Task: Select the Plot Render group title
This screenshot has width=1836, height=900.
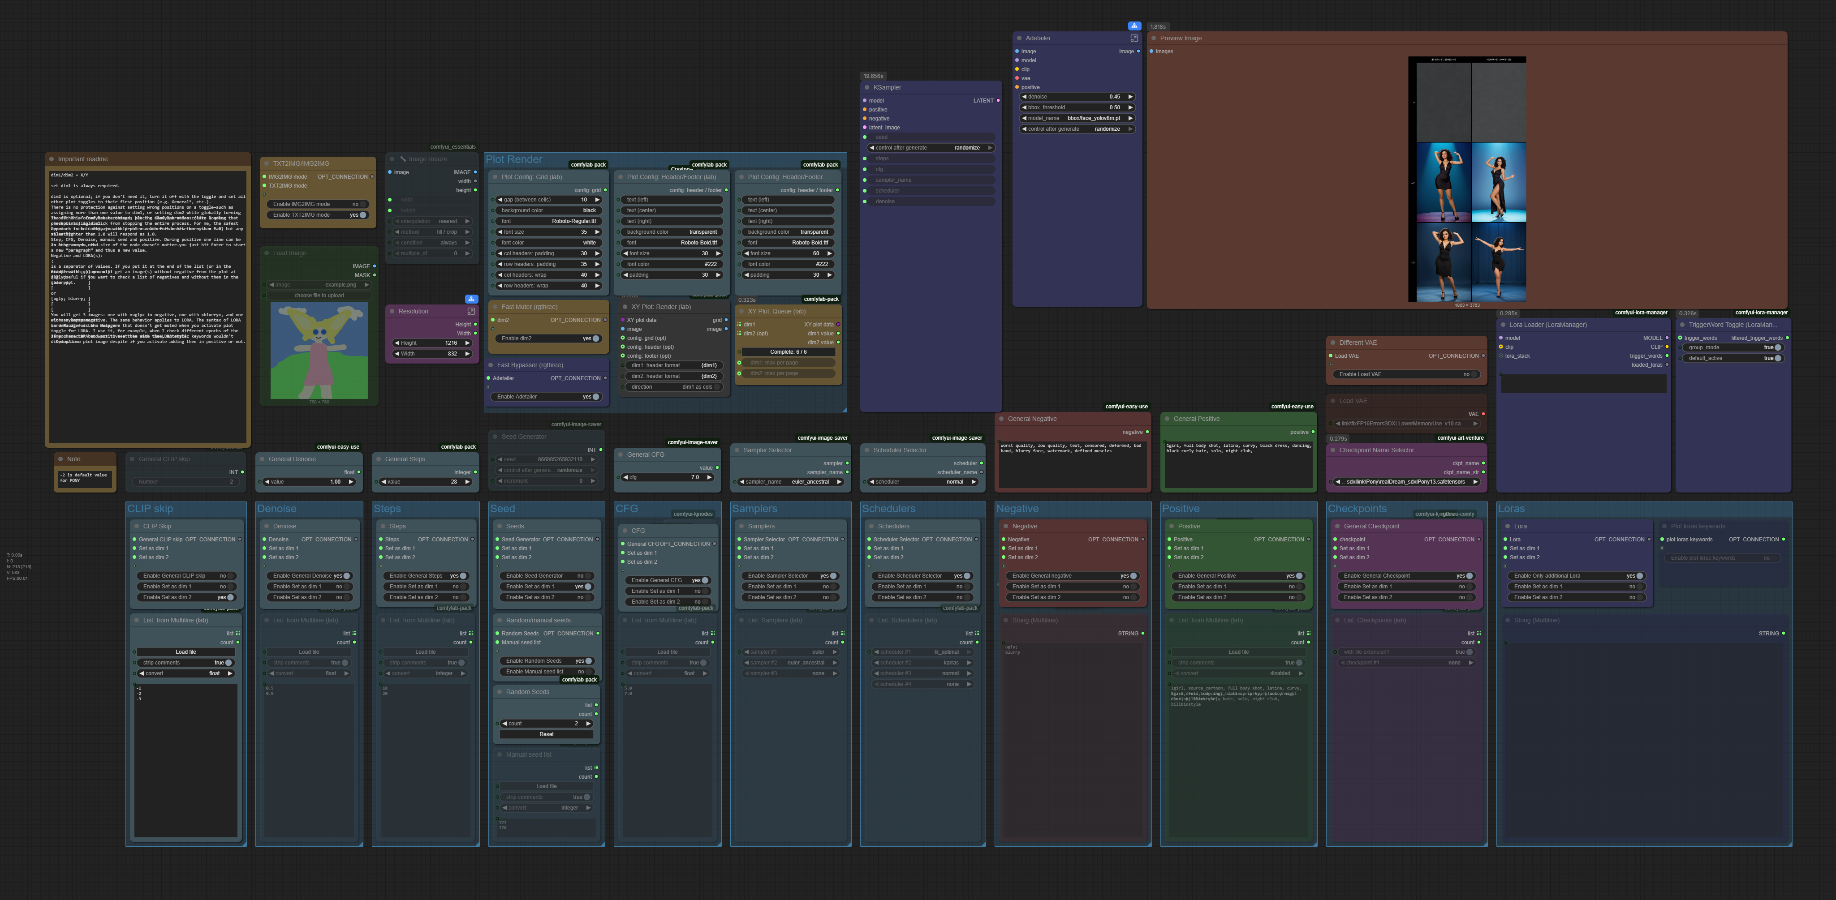Action: point(514,159)
